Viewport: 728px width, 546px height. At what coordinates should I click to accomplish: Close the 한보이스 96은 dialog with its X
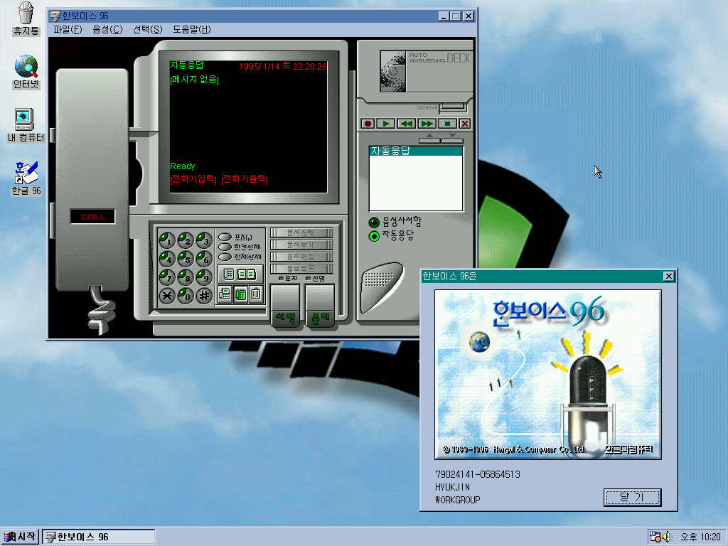[668, 277]
